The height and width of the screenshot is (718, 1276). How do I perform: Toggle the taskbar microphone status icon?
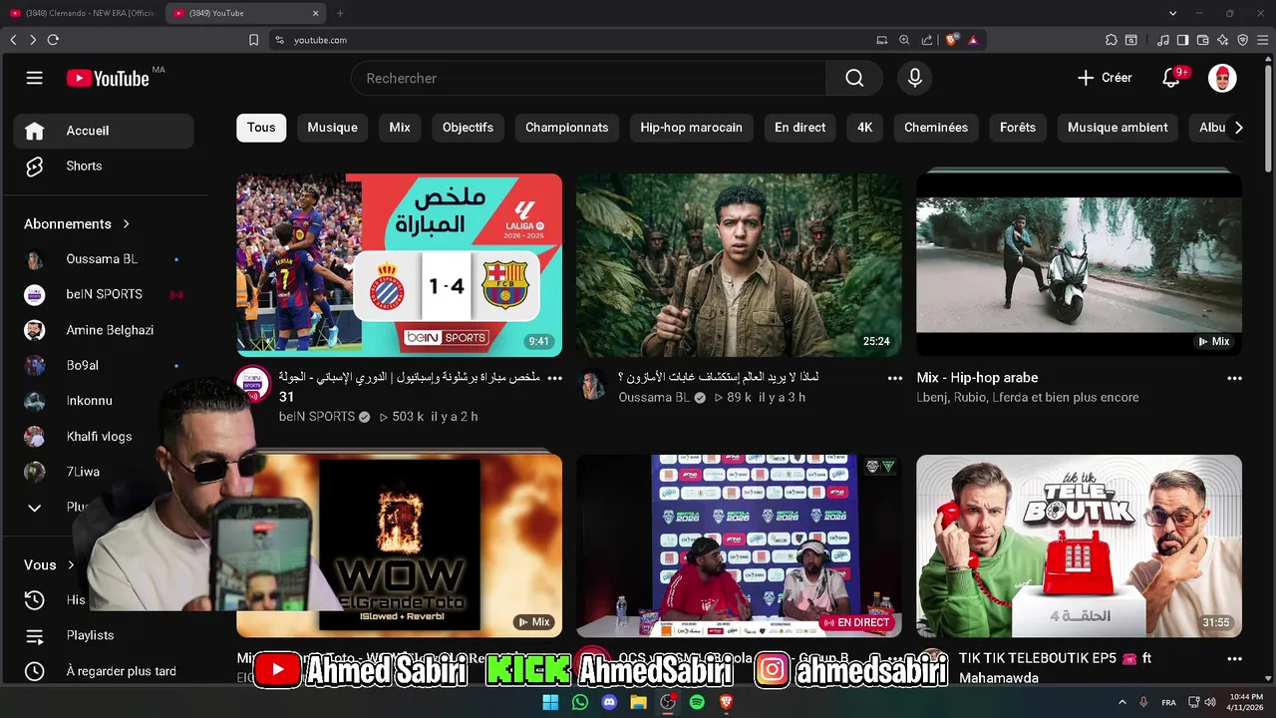pos(1143,702)
